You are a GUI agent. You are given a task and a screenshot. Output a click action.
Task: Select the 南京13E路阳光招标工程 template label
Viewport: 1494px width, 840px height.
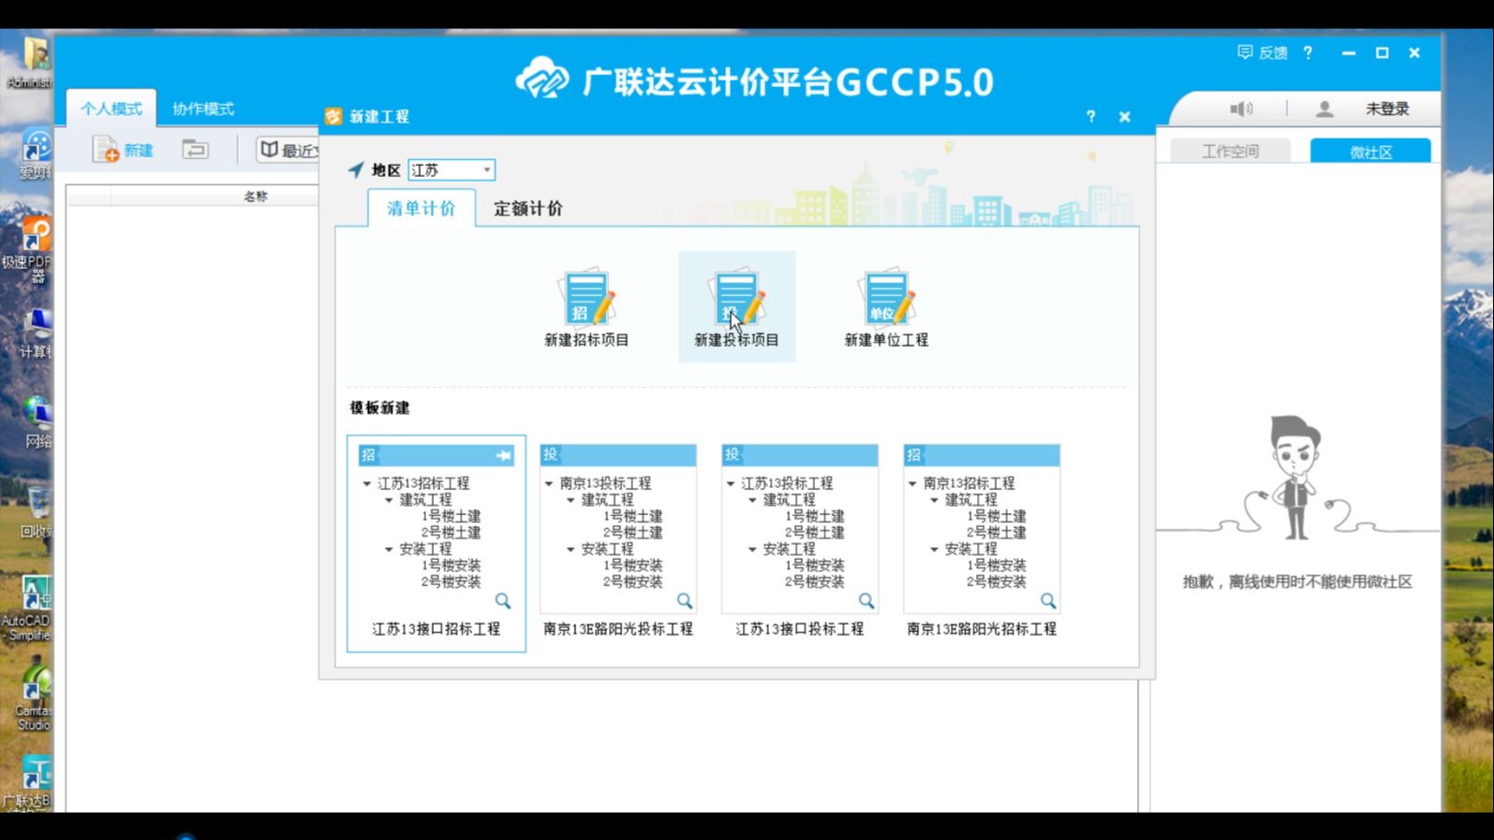coord(982,629)
